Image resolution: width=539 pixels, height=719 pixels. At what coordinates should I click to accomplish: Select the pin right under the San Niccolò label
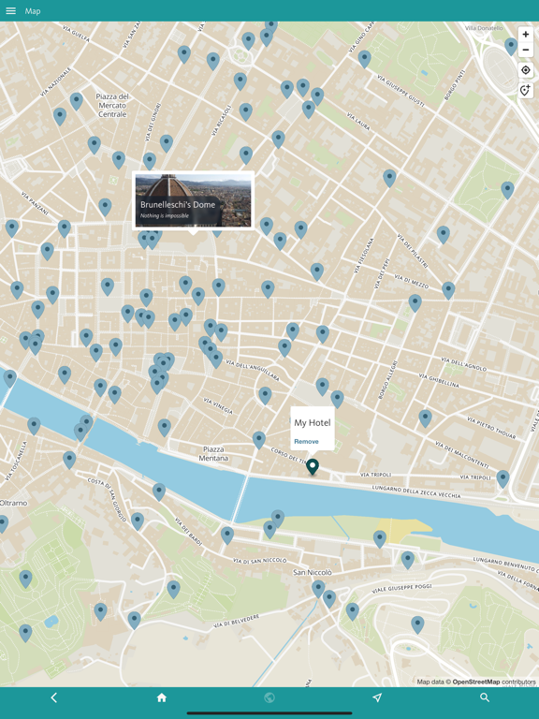pos(318,588)
